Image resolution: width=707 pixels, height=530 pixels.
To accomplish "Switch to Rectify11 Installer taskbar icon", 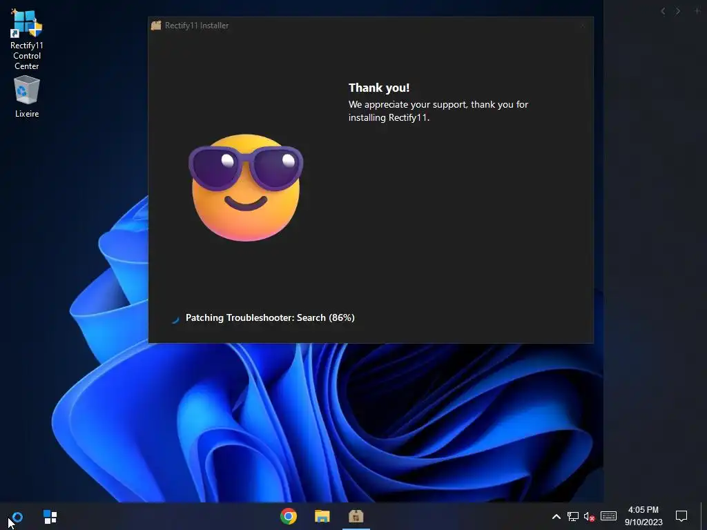I will (x=356, y=516).
